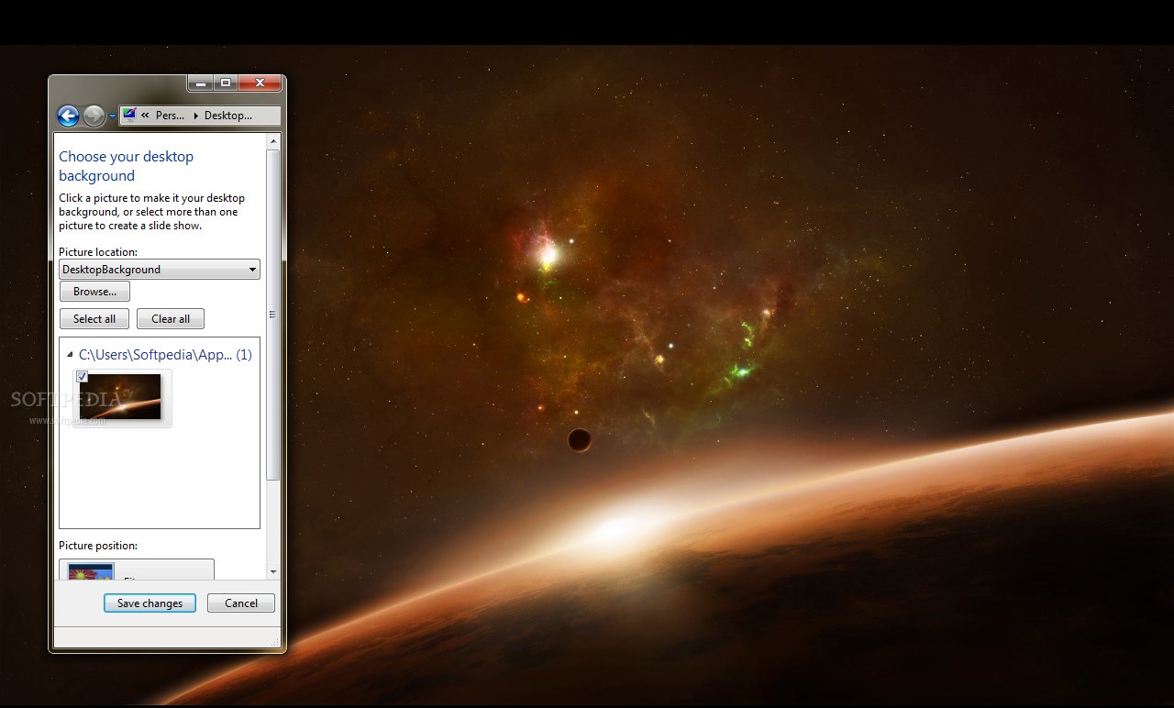Viewport: 1174px width, 708px height.
Task: Click the 'Picture position:' label
Action: [x=98, y=546]
